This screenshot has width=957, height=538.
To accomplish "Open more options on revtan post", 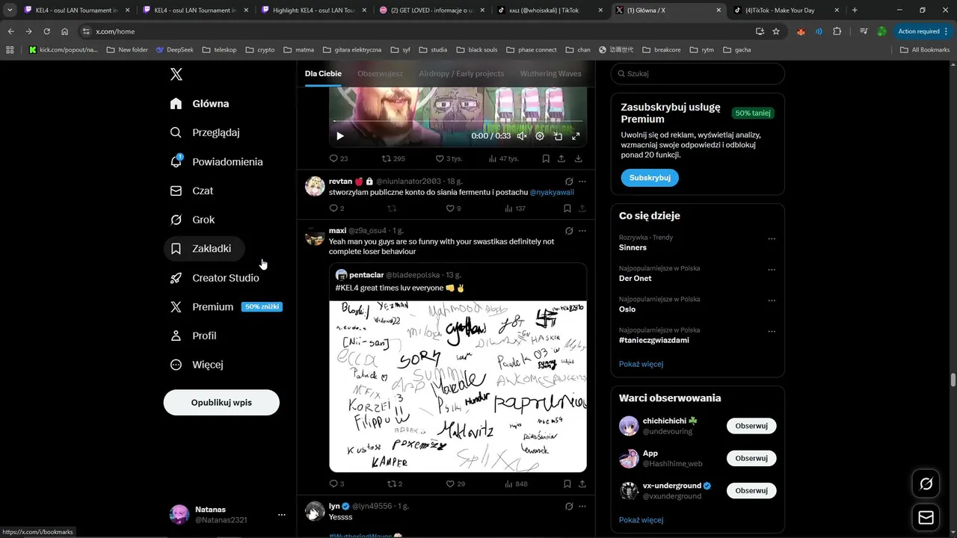I will coord(582,181).
